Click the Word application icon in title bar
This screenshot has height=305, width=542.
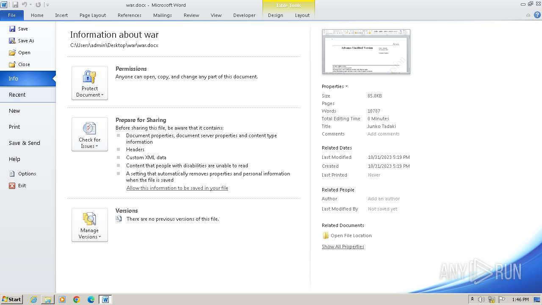point(4,5)
